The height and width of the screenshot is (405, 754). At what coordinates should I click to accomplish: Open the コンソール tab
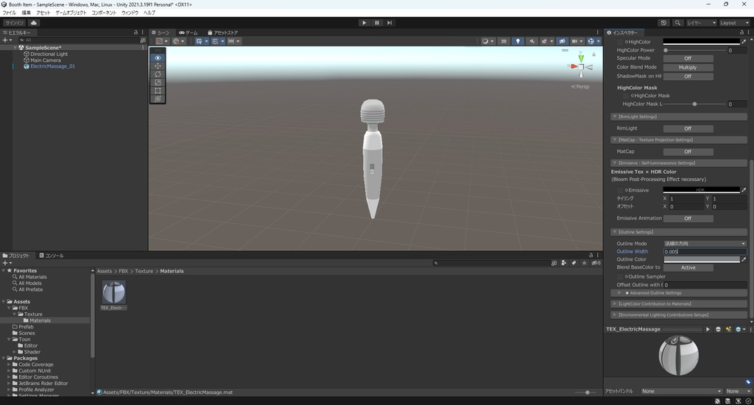(52, 256)
